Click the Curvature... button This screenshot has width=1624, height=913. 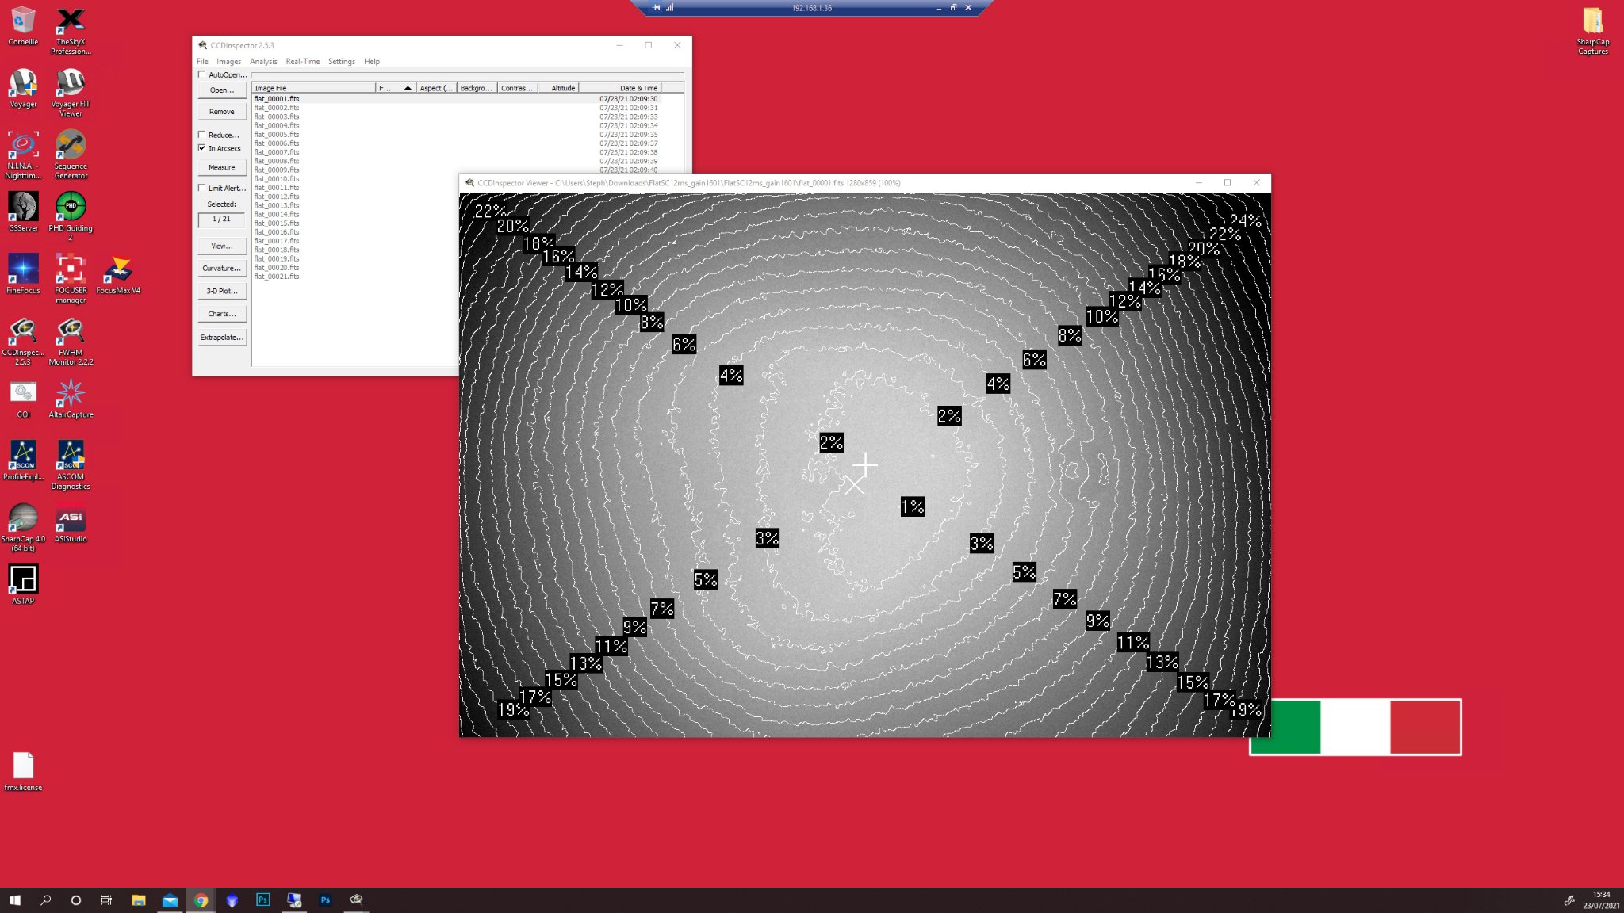pos(222,268)
